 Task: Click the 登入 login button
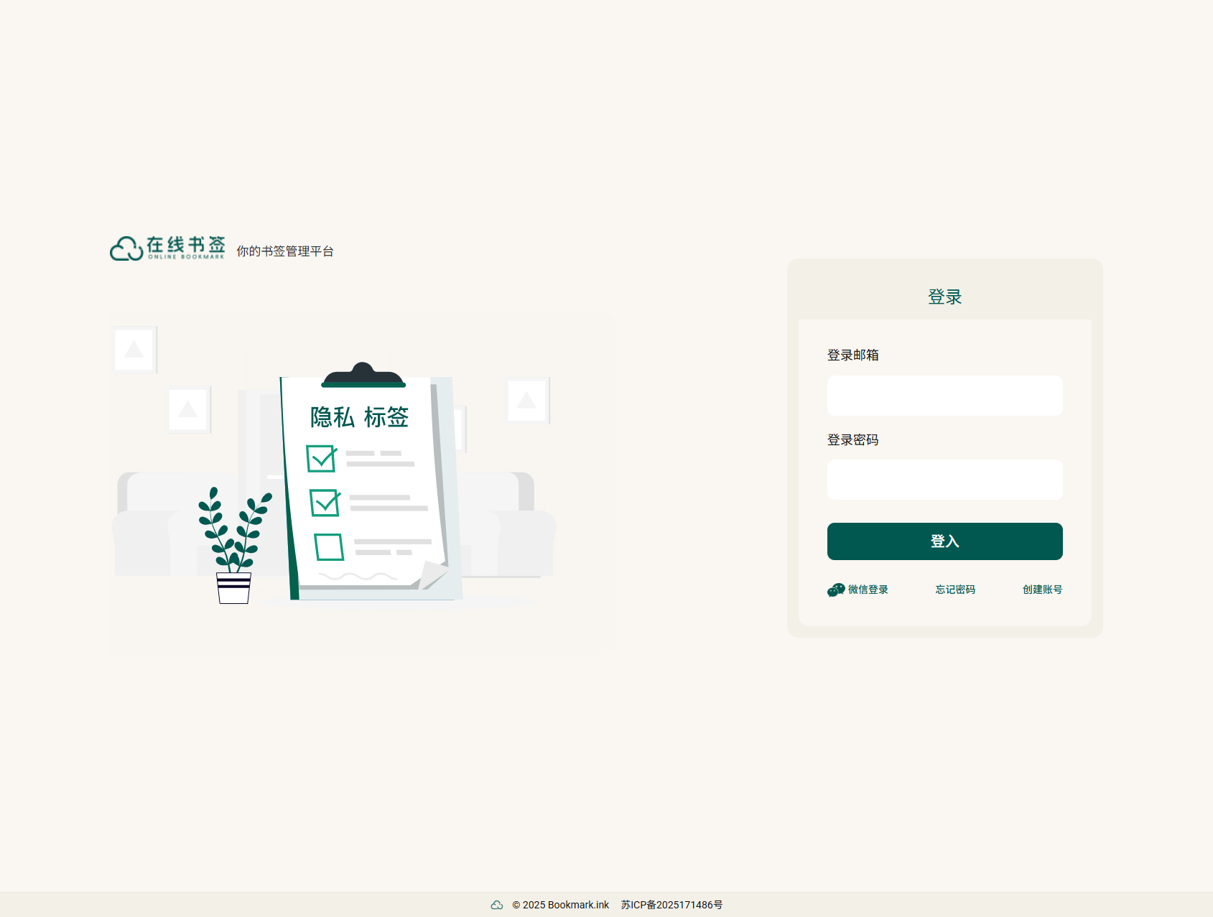coord(944,541)
